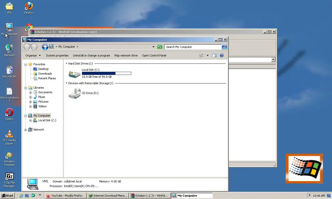Click Open Control Panel
The height and width of the screenshot is (199, 332).
[154, 55]
